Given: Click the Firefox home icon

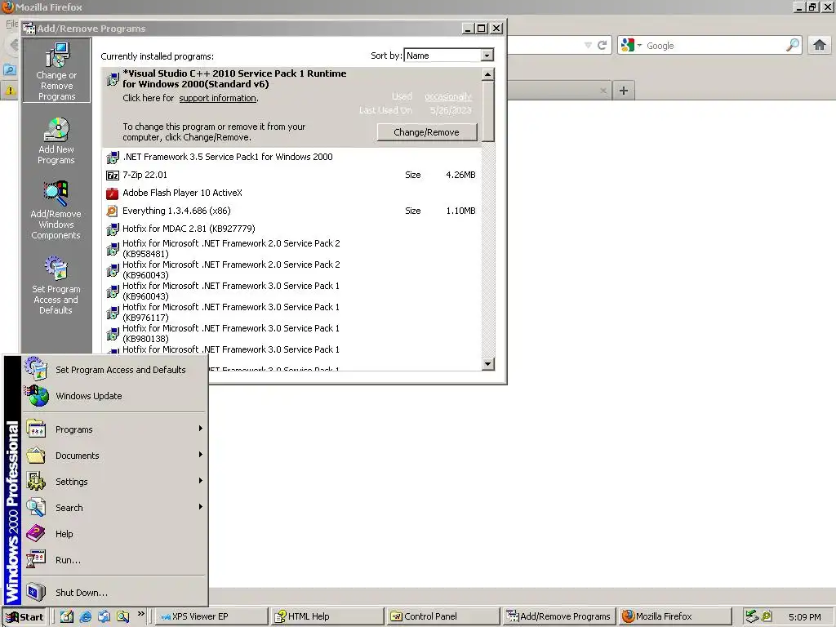Looking at the screenshot, I should [820, 46].
